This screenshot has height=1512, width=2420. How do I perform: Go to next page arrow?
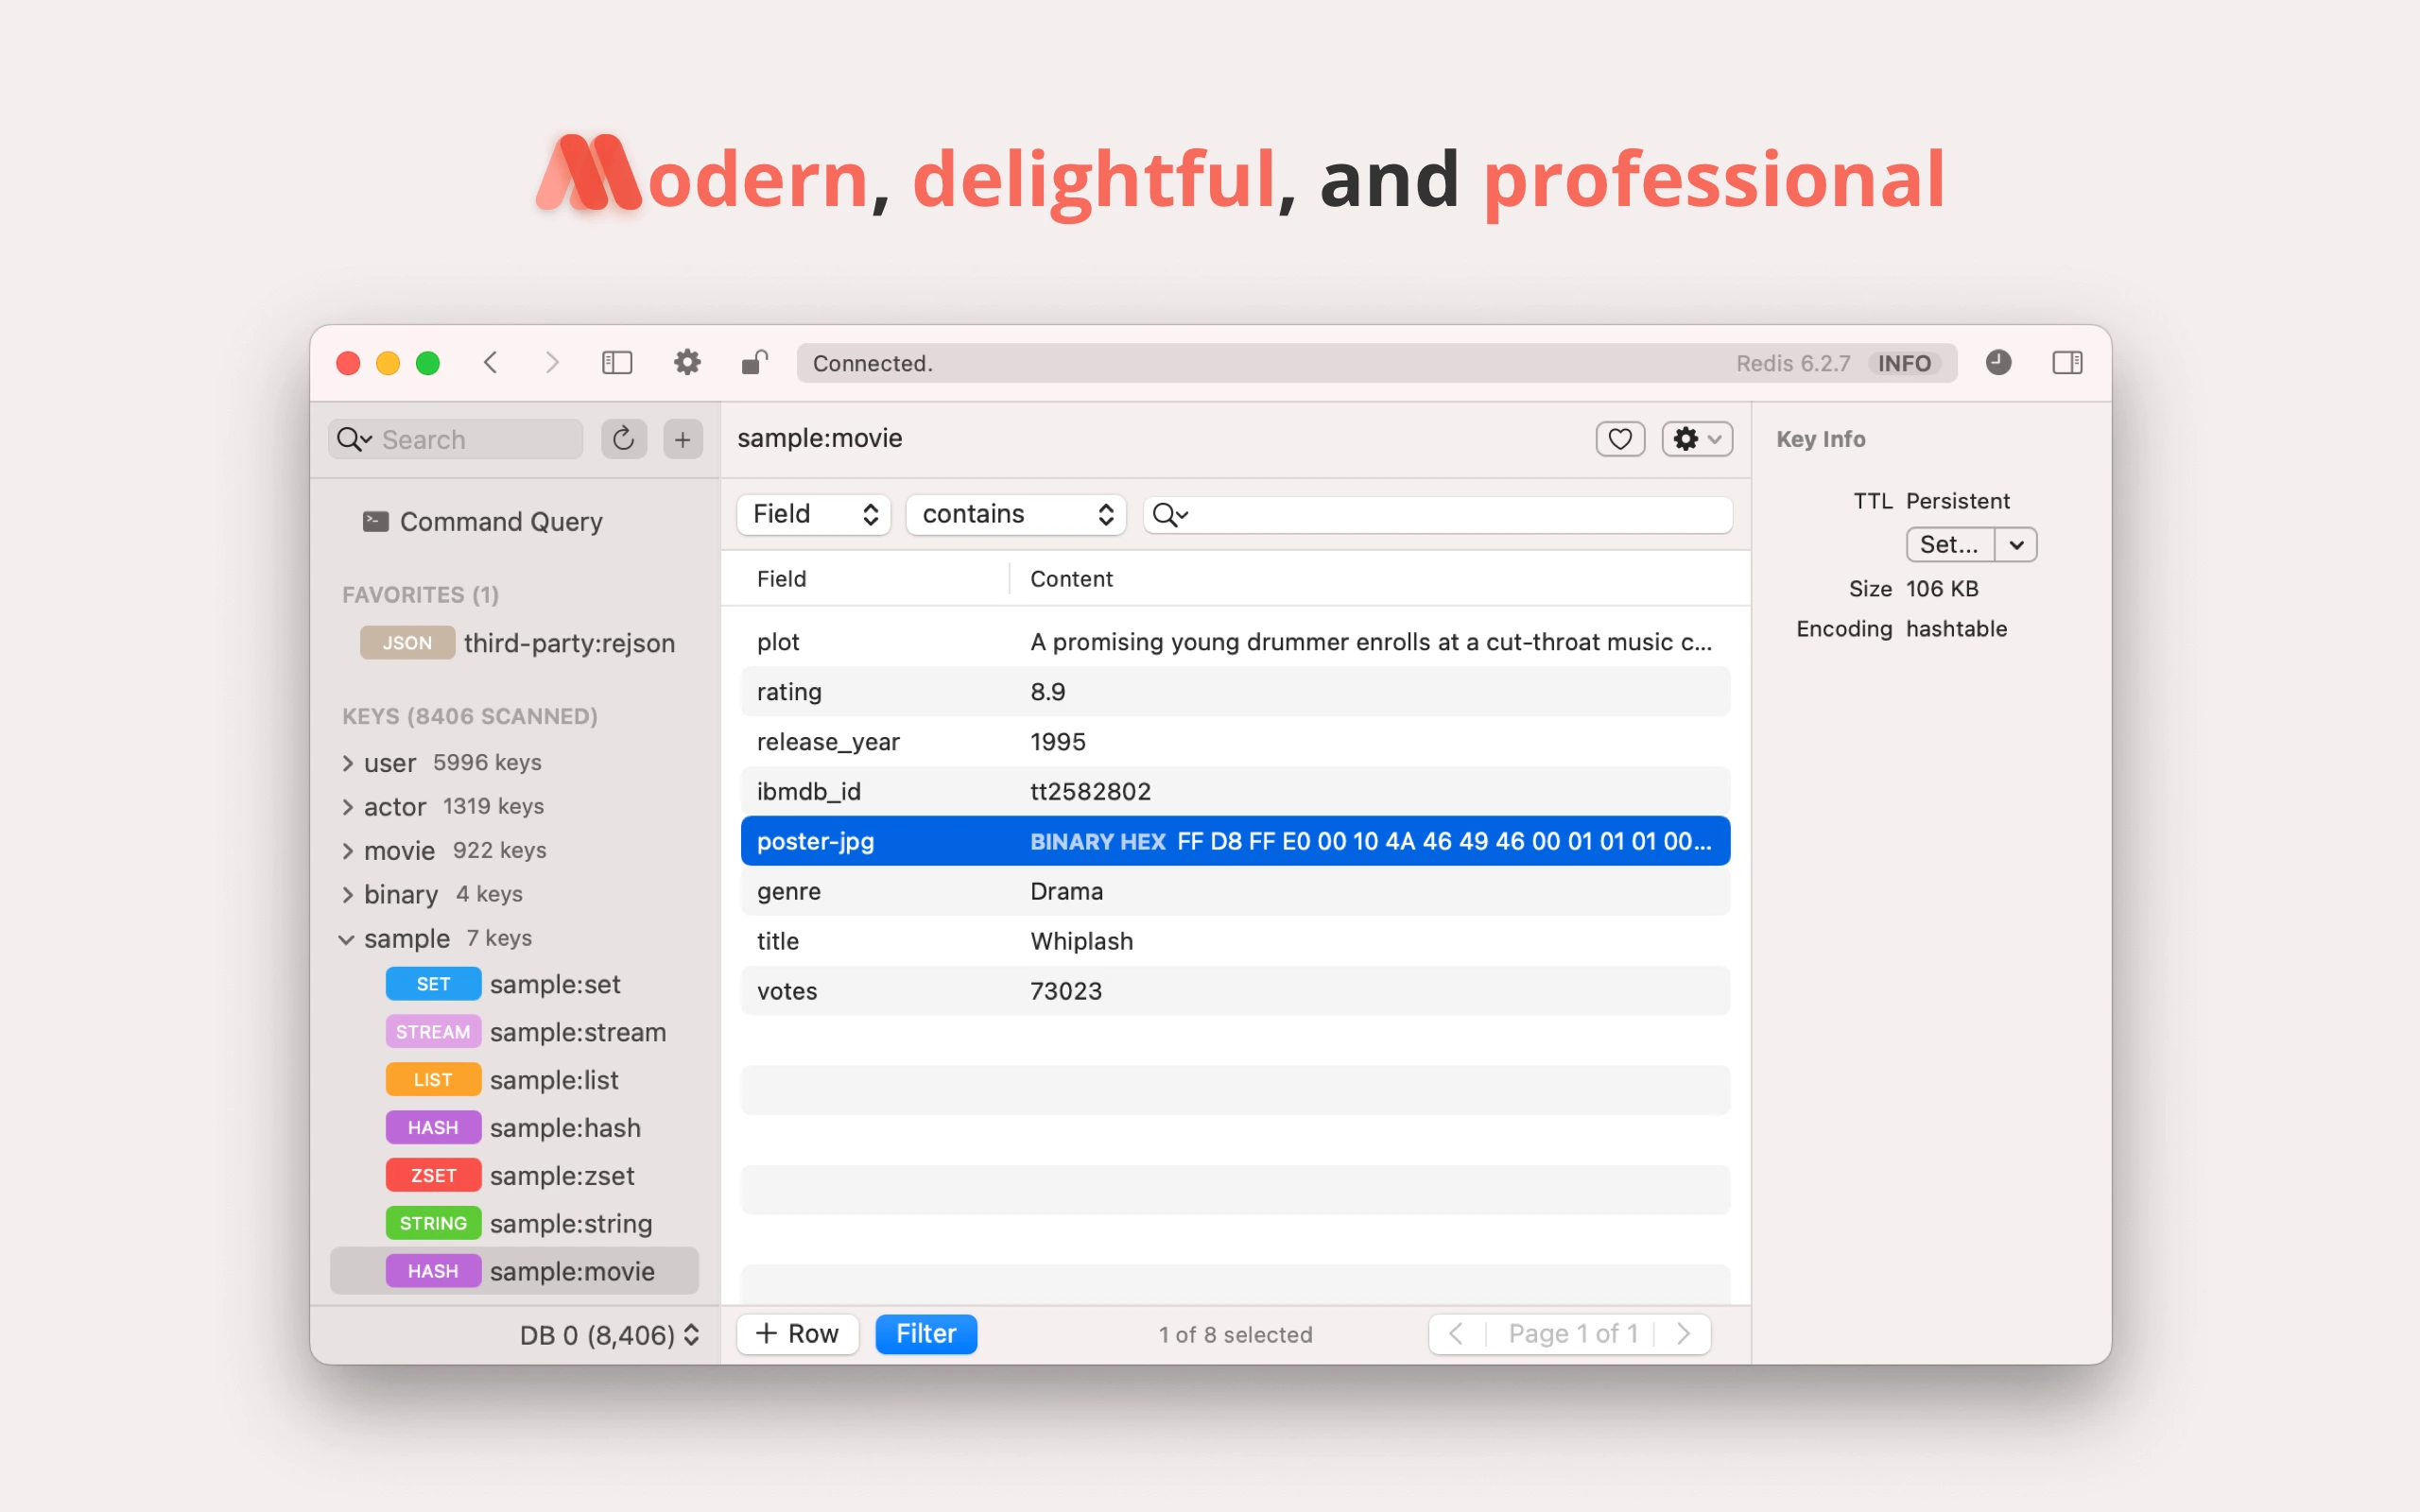[x=1684, y=1334]
